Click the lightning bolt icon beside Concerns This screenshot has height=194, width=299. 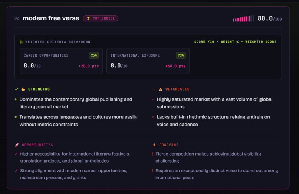(154, 145)
